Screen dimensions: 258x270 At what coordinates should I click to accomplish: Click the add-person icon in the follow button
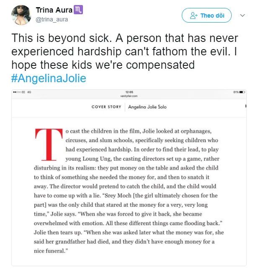tap(193, 16)
